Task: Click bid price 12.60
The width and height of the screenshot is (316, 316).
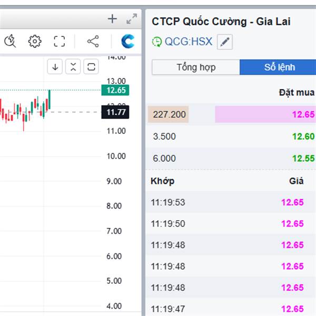Action: coord(303,136)
